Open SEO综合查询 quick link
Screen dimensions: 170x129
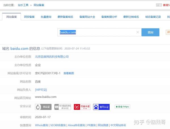tap(58, 125)
